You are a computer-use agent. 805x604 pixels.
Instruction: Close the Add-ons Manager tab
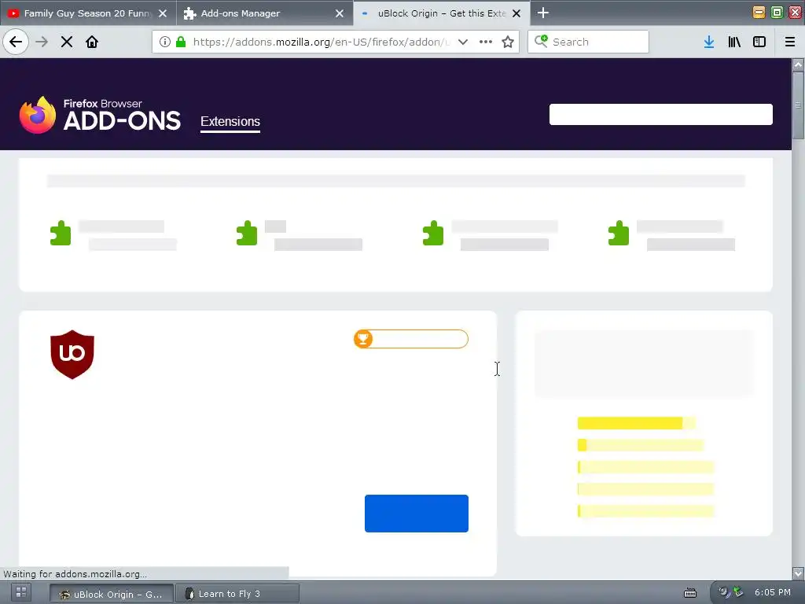click(340, 13)
